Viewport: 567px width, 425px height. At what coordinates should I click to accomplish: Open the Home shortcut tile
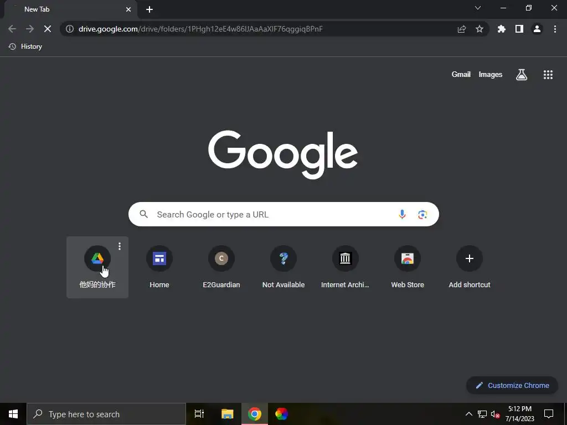(159, 267)
